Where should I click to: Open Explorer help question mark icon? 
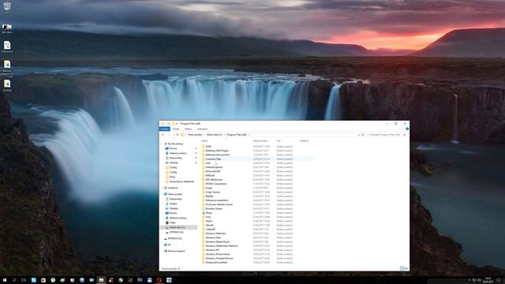pos(407,129)
